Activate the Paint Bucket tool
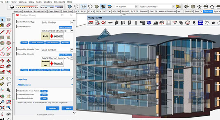 point(2,25)
